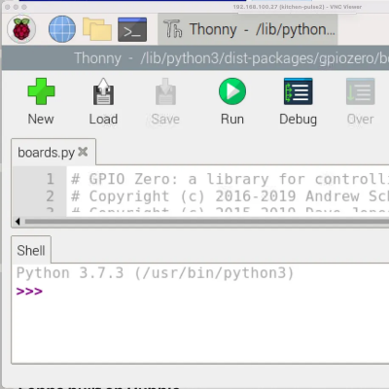Launch the web browser globe icon
This screenshot has height=389, width=389.
tap(62, 29)
